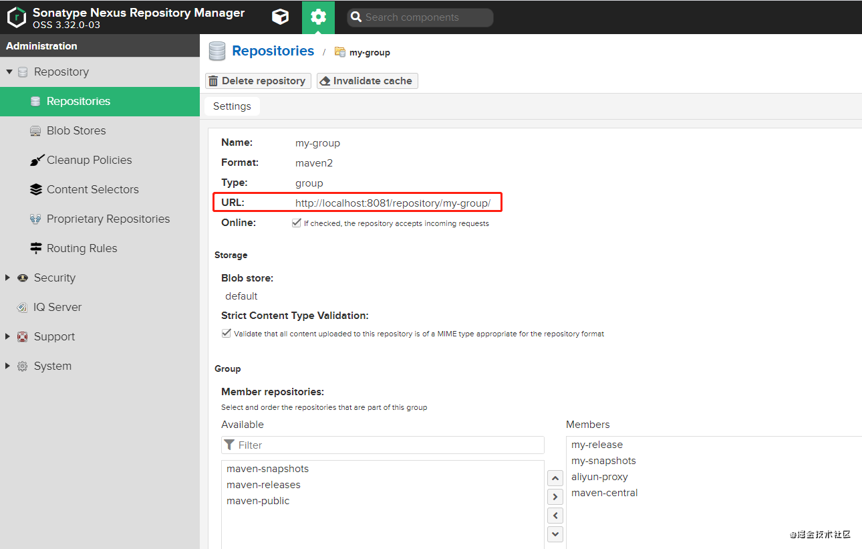This screenshot has height=549, width=862.
Task: Select maven-releases in Available list
Action: click(x=383, y=485)
